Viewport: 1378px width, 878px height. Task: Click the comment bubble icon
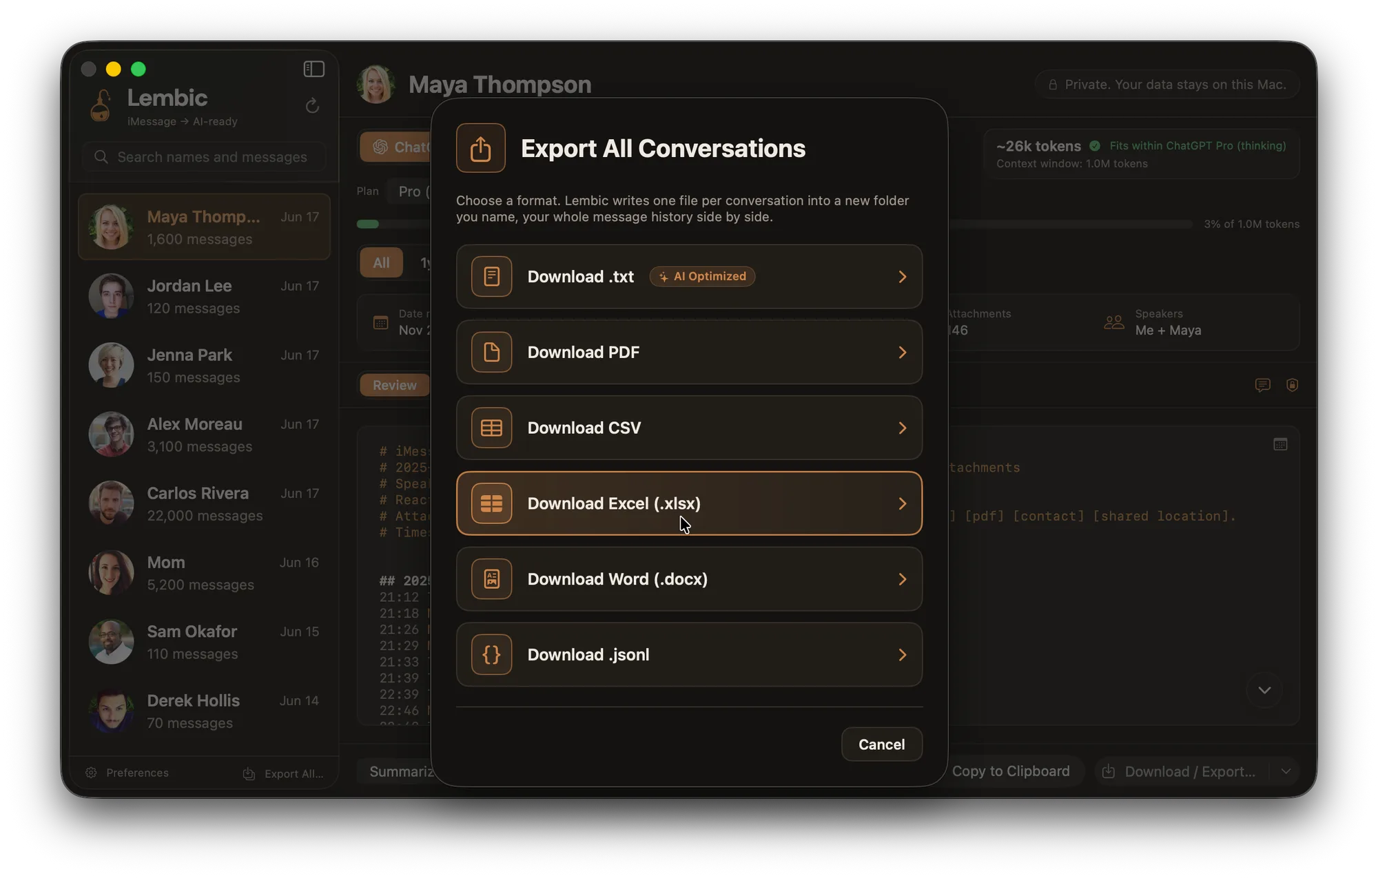coord(1262,385)
